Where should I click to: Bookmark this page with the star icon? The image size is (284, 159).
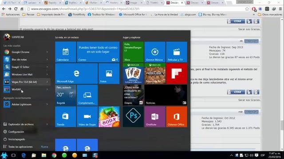click(x=247, y=9)
